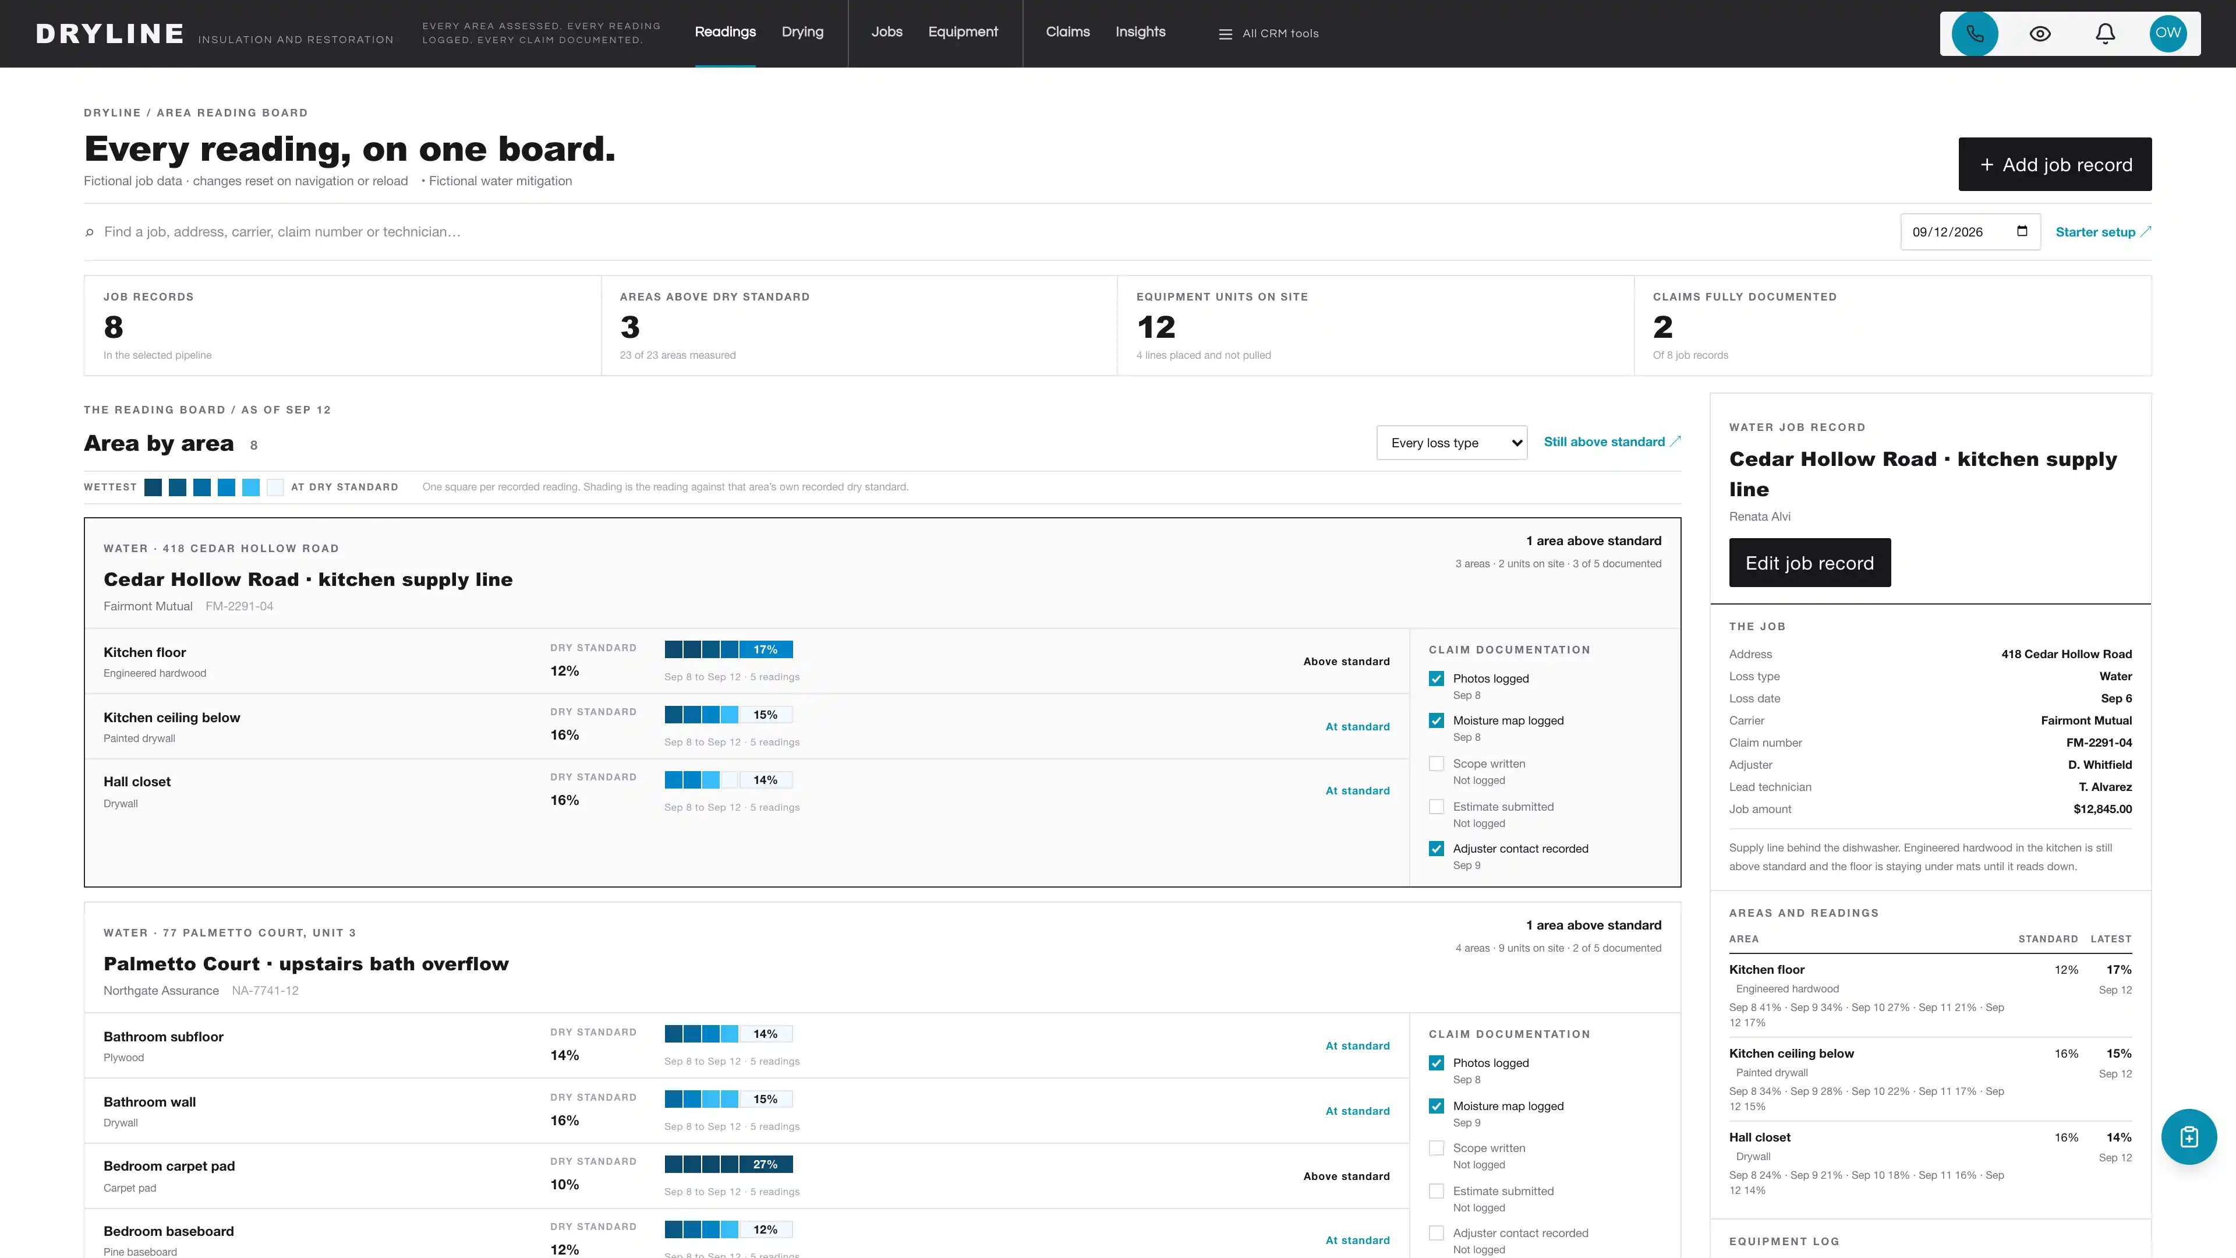Check Palmetto Court Adjuster contact recorded checkbox
This screenshot has width=2236, height=1258.
tap(1437, 1234)
